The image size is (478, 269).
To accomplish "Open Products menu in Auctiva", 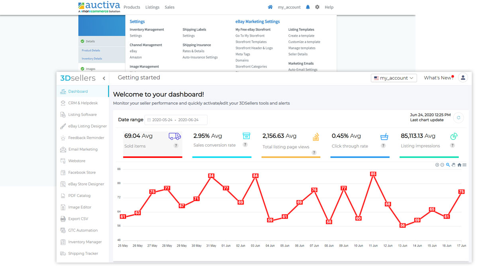I will pos(132,7).
